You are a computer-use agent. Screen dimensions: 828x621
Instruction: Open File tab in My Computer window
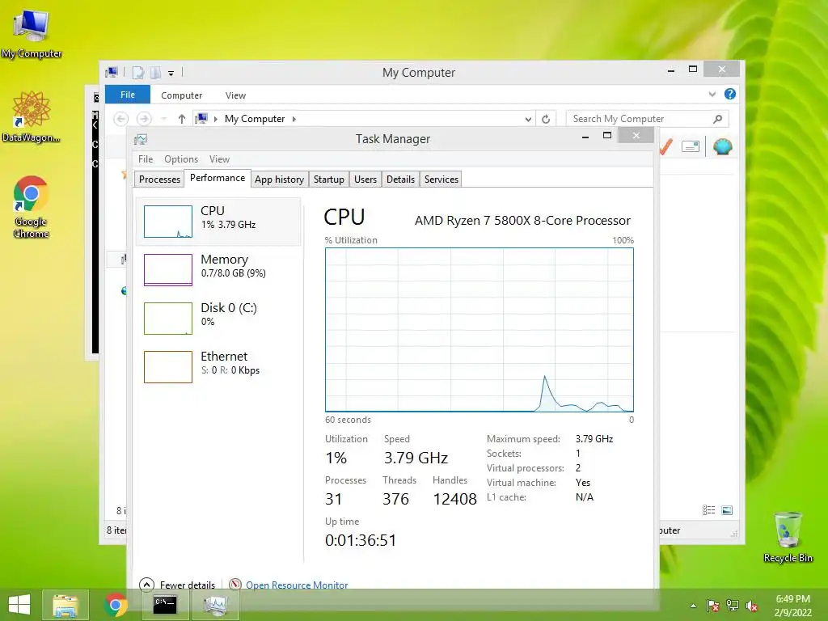[127, 95]
